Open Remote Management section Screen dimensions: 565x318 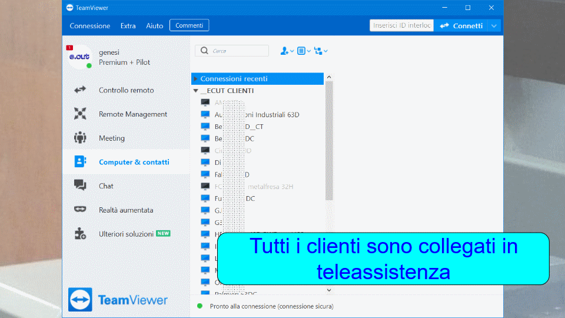(126, 114)
